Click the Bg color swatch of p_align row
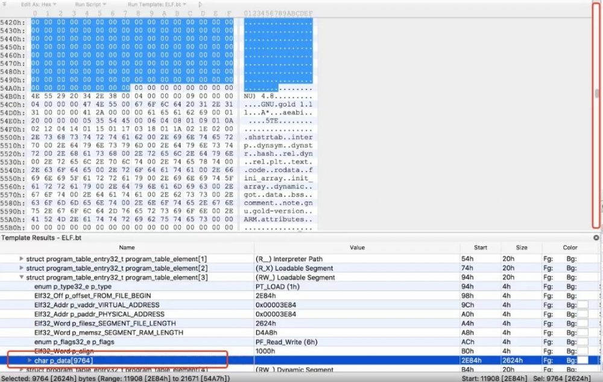 582,351
